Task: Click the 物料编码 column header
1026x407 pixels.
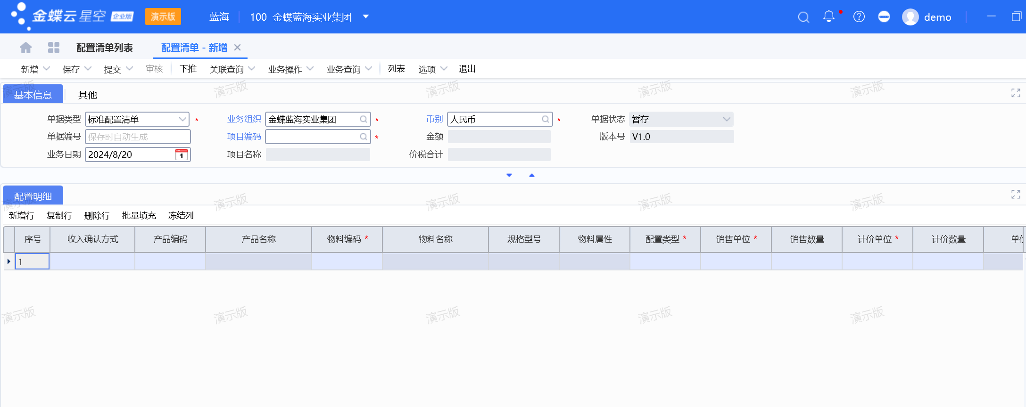Action: point(347,239)
